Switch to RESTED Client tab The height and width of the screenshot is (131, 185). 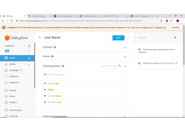tap(116, 16)
